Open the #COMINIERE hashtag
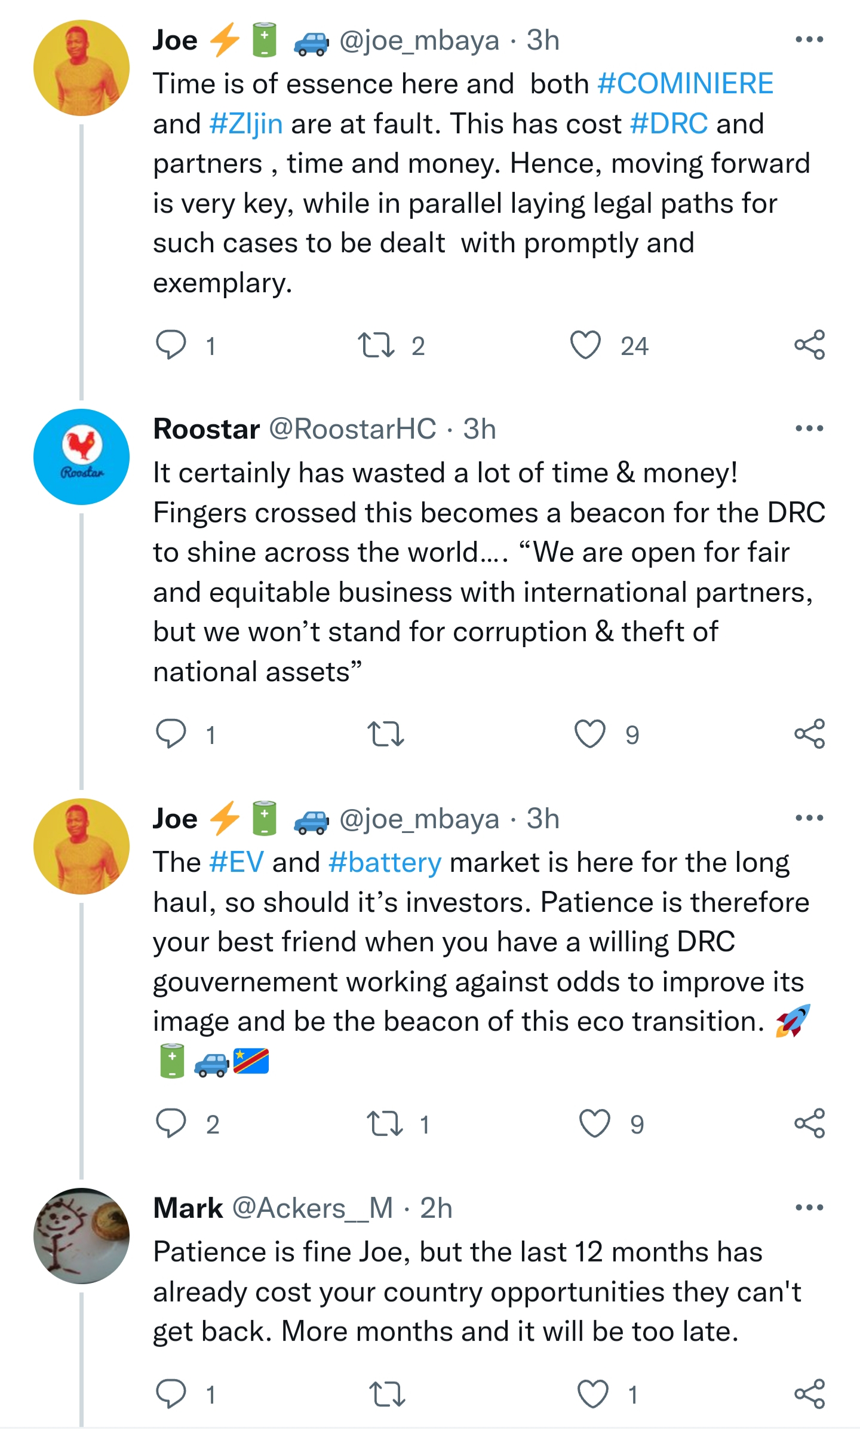This screenshot has width=860, height=1433. pos(685,84)
